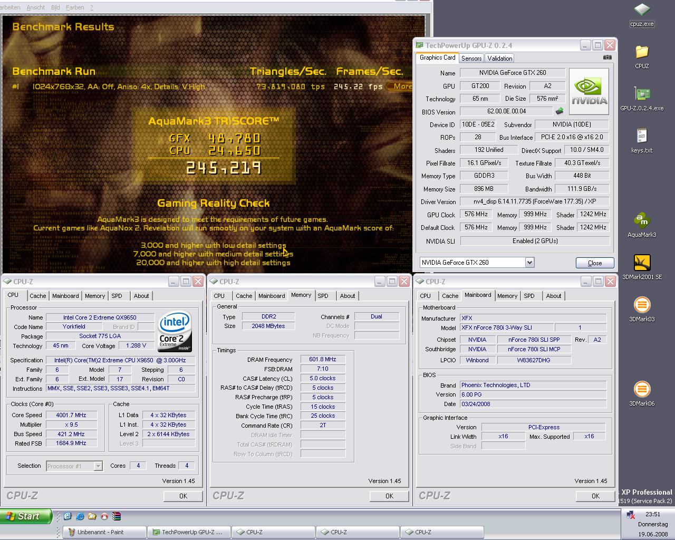Screen dimensions: 675x540
Task: Open the Farben menu in Paint
Action: tap(75, 7)
